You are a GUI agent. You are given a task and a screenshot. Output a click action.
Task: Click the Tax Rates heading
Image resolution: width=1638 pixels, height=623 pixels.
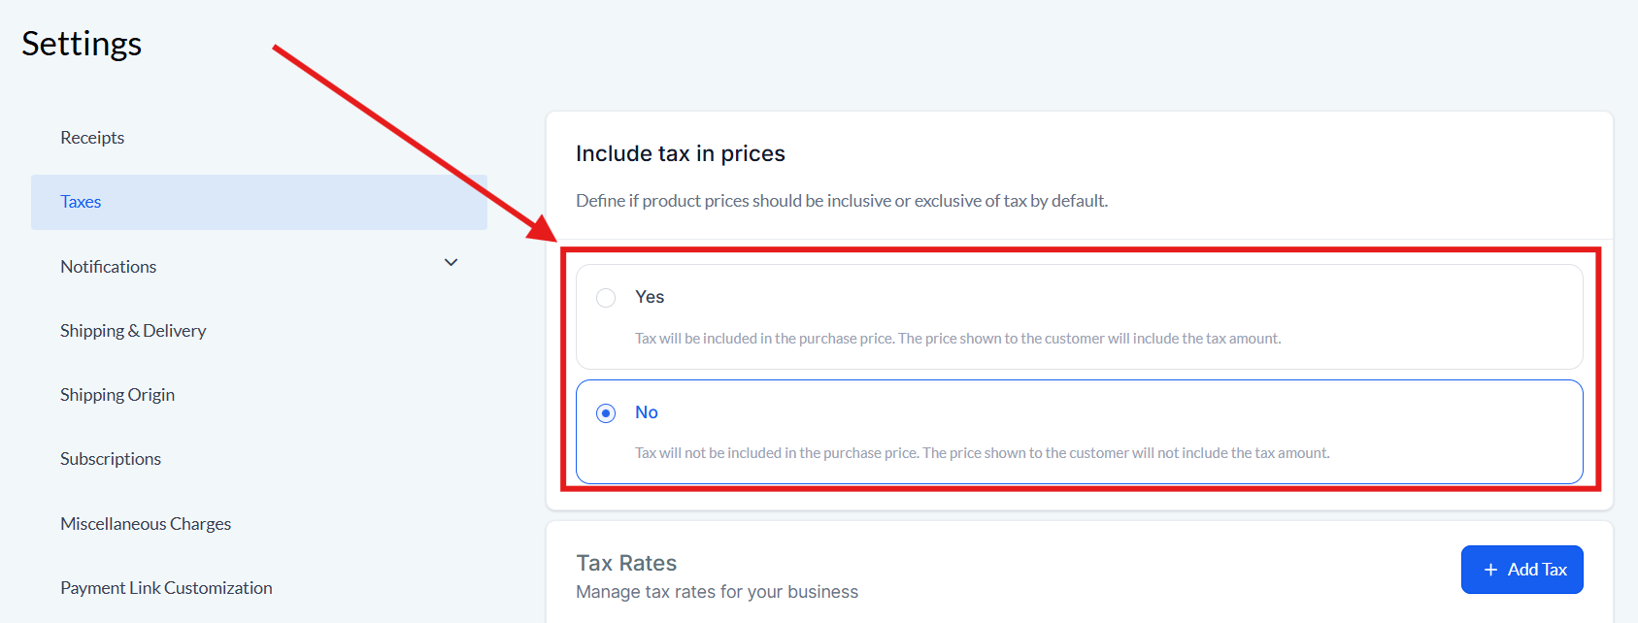point(626,563)
